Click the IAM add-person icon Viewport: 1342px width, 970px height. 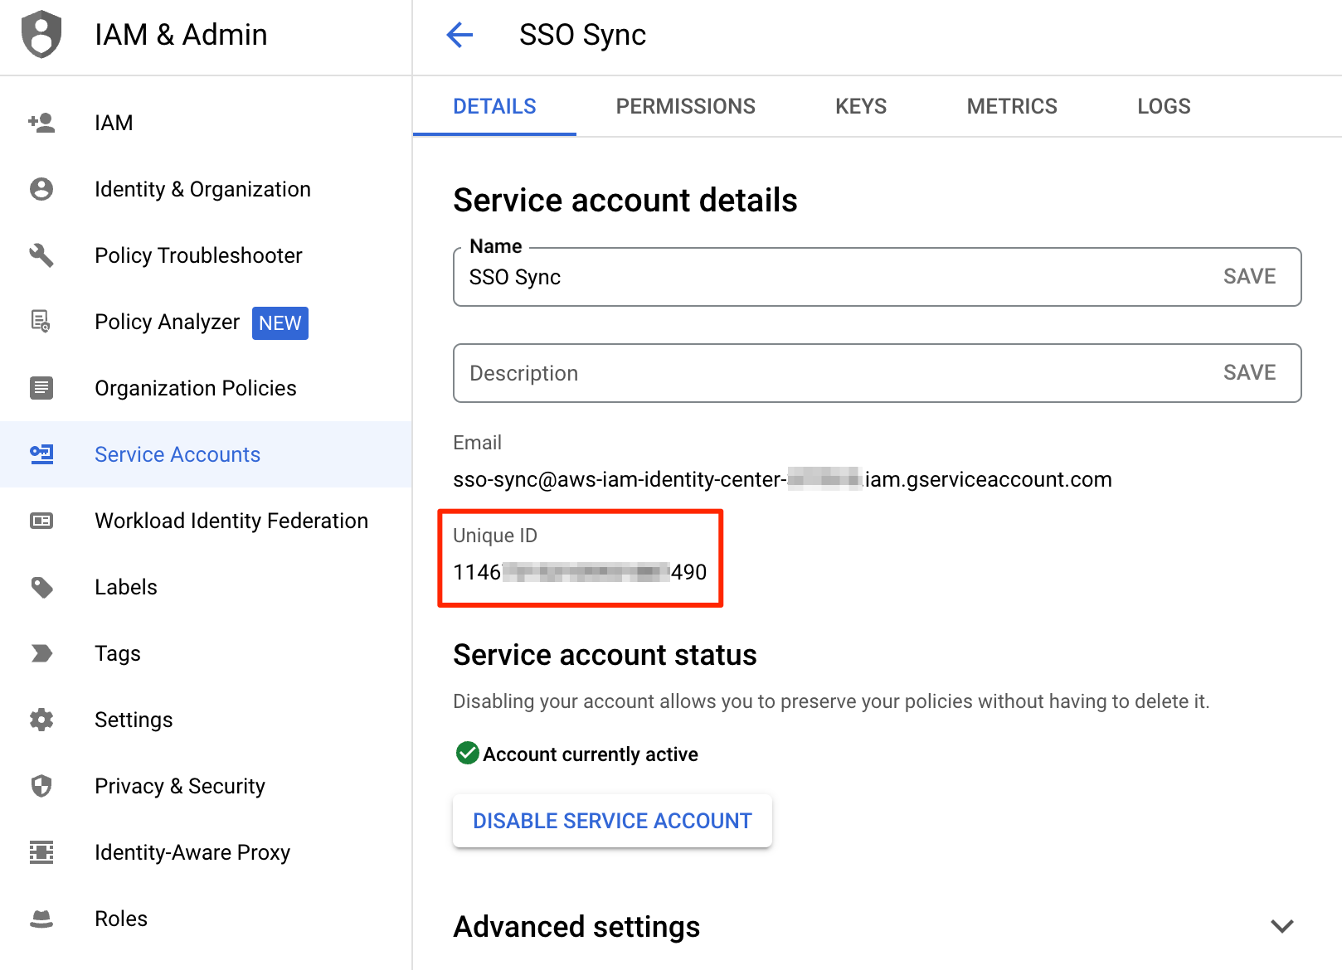(41, 123)
